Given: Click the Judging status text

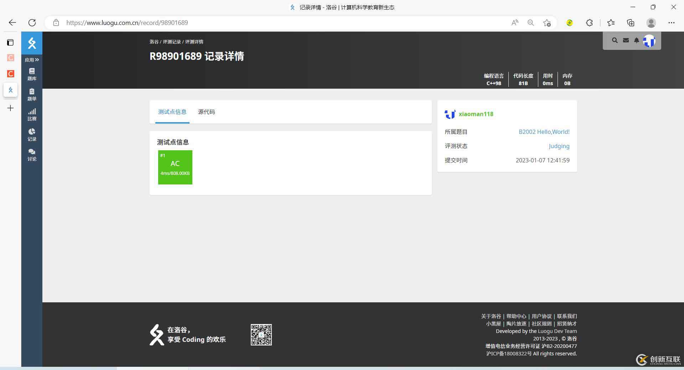Looking at the screenshot, I should [559, 146].
